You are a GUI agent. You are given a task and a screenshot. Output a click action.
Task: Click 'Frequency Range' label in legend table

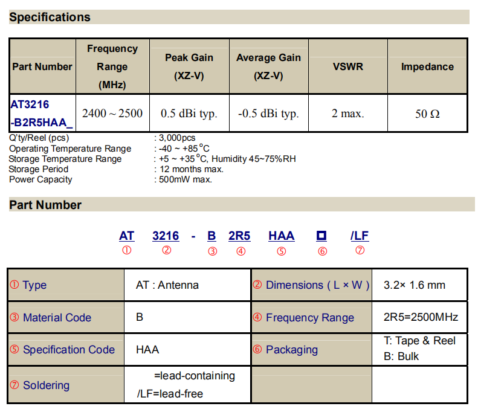tap(310, 318)
